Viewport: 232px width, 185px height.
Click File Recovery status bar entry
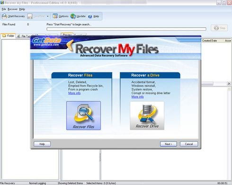[8, 183]
